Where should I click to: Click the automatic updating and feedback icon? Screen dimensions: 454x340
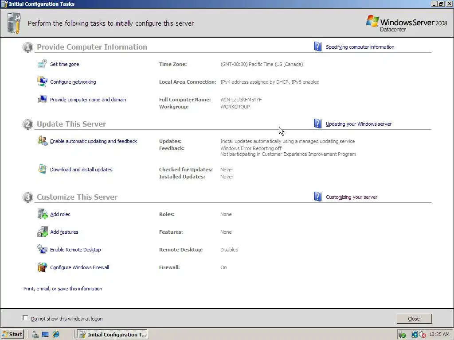tap(42, 141)
